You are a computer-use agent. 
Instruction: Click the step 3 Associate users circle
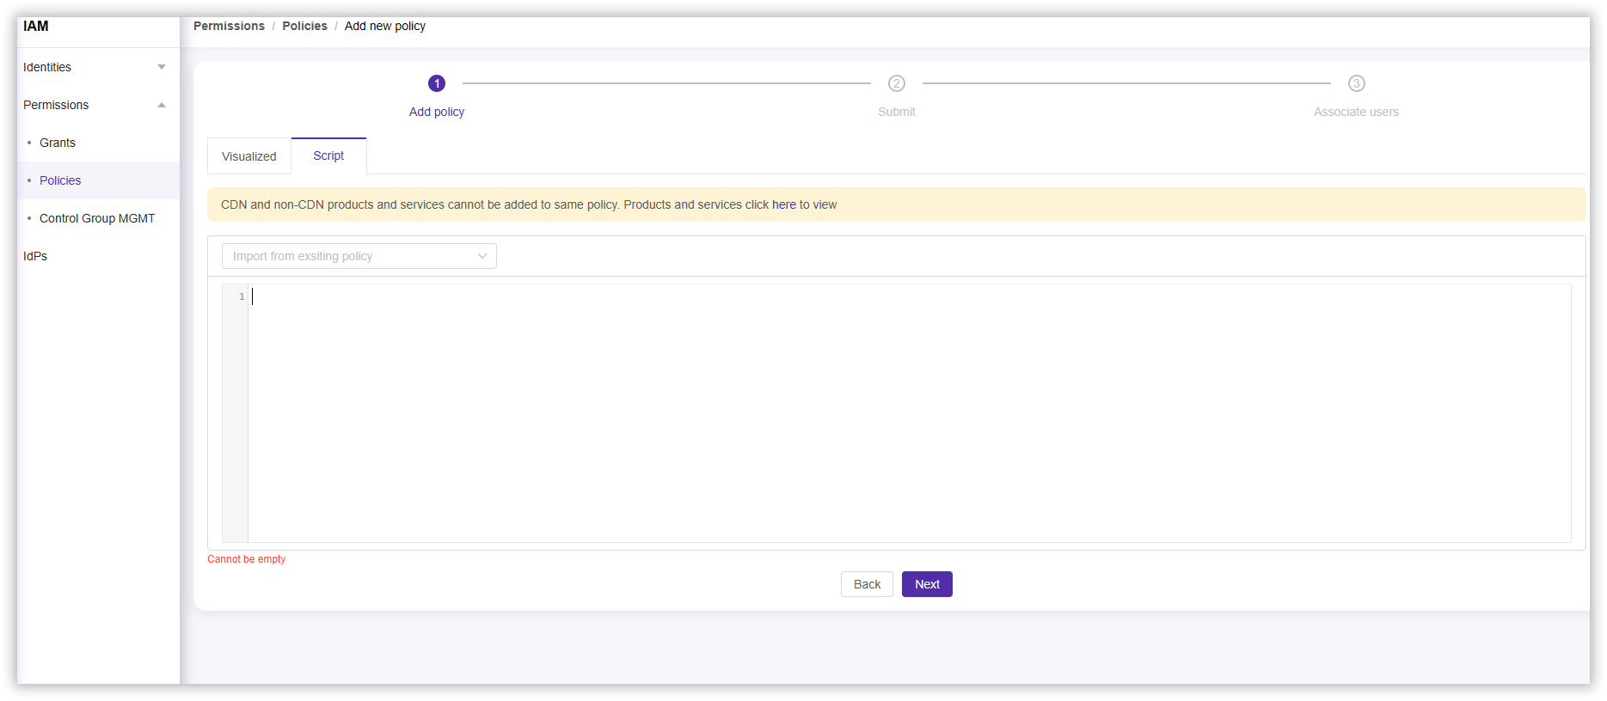(1356, 83)
